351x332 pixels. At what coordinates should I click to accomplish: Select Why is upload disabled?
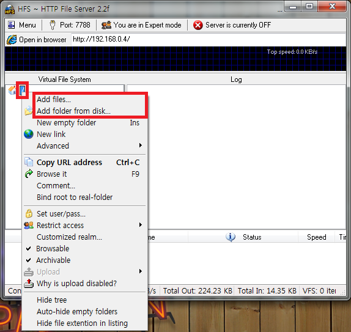pyautogui.click(x=85, y=284)
